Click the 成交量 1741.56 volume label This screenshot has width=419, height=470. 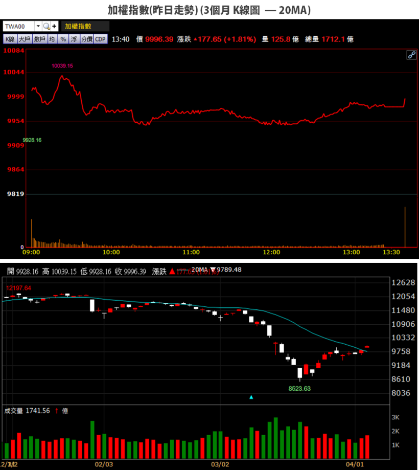(x=27, y=411)
